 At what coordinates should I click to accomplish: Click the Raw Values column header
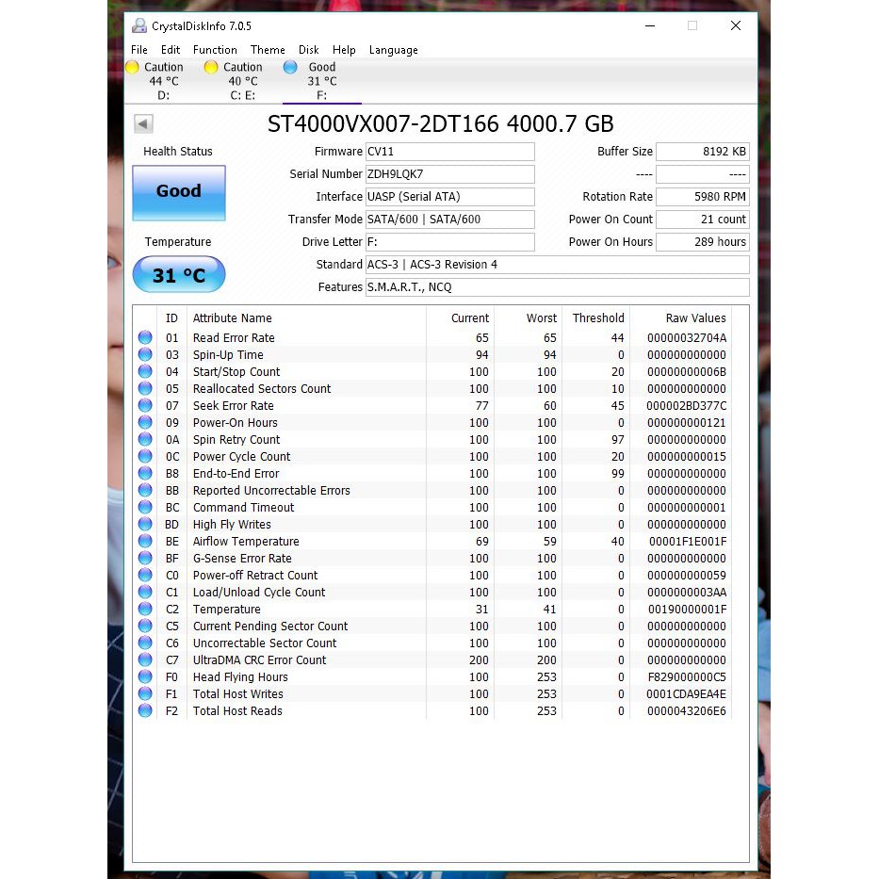click(x=695, y=318)
